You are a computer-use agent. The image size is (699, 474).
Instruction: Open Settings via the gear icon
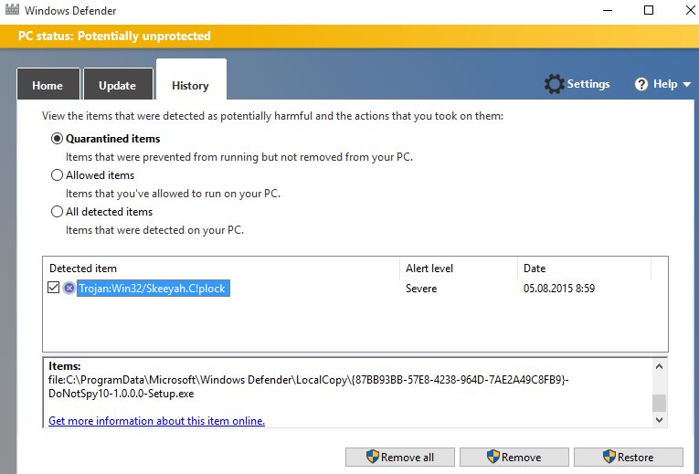point(554,84)
